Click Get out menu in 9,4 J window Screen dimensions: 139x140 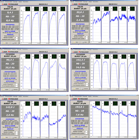click(x=2, y=2)
